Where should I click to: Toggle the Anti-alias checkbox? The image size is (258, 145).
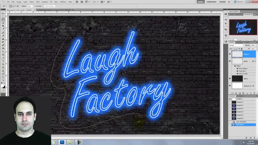[x=35, y=6]
